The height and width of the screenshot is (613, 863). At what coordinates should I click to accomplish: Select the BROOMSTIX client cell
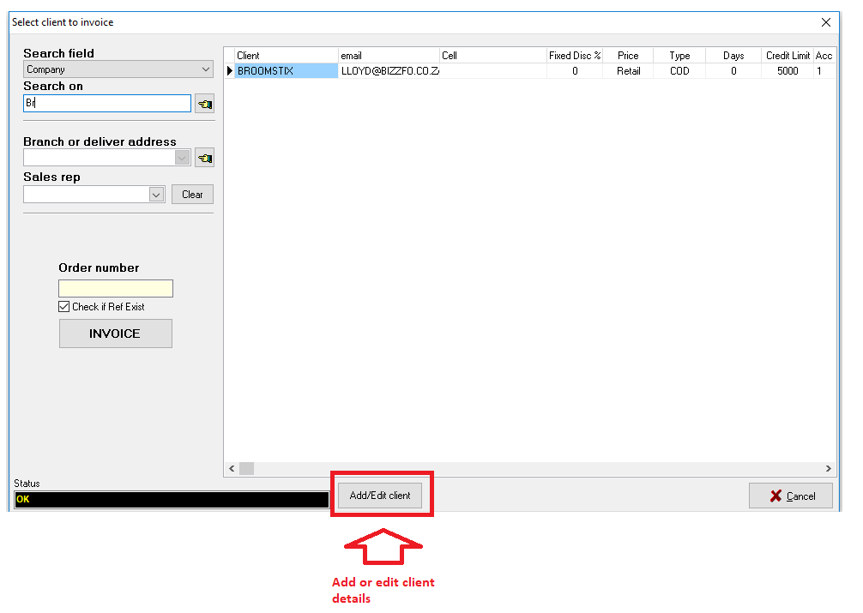pos(286,71)
